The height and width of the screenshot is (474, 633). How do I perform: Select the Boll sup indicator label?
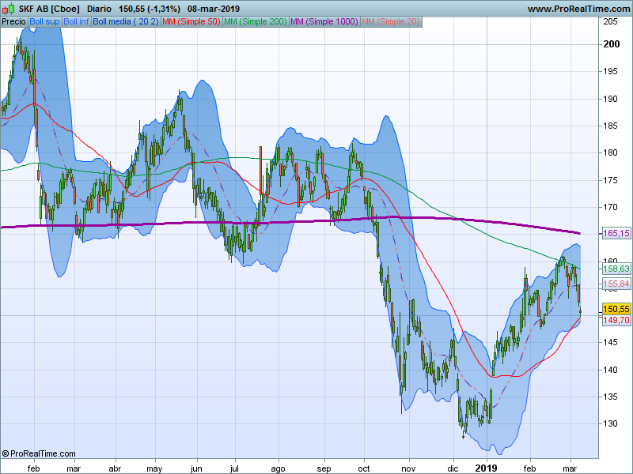(x=44, y=22)
